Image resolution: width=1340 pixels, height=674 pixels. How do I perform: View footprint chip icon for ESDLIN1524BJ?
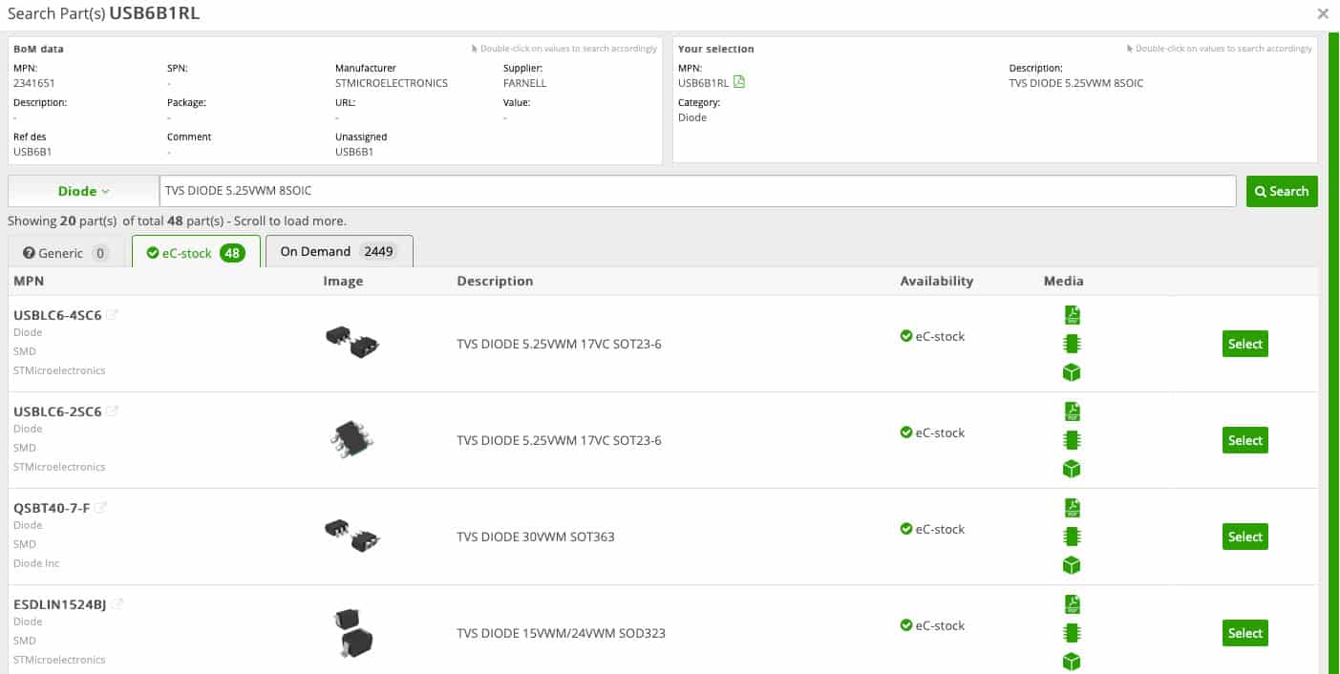point(1072,633)
